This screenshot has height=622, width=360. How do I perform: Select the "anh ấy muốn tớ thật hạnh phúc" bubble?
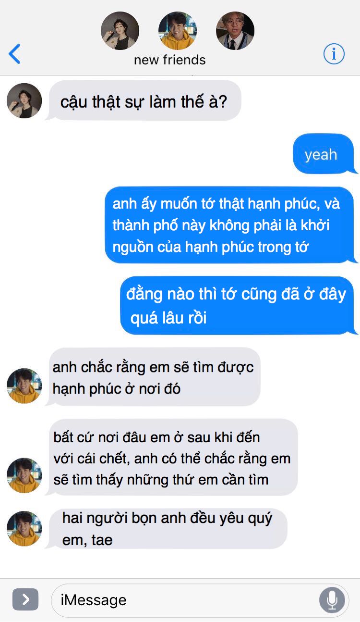click(231, 225)
